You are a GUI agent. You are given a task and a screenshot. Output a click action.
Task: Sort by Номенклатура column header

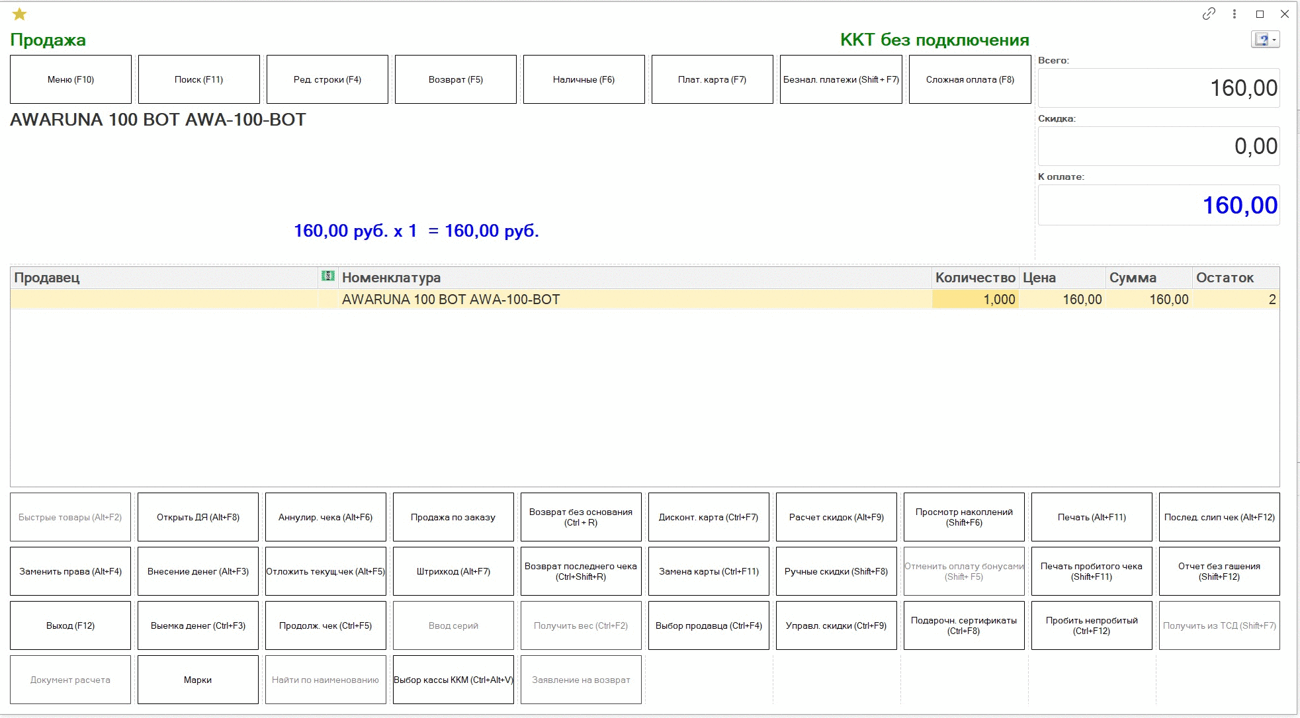[x=635, y=278]
